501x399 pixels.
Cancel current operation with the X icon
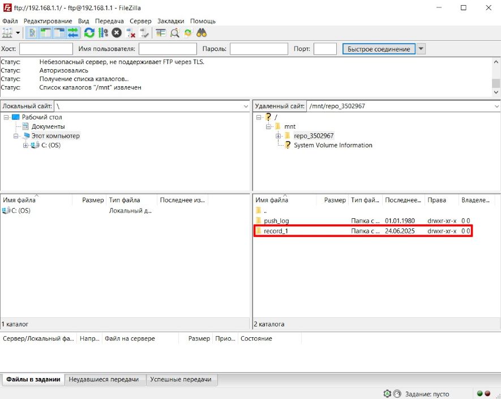[x=117, y=33]
